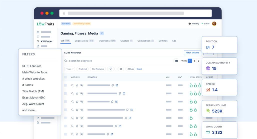The height and width of the screenshot is (139, 257).
Task: Switch to the All tab
Action: click(65, 41)
